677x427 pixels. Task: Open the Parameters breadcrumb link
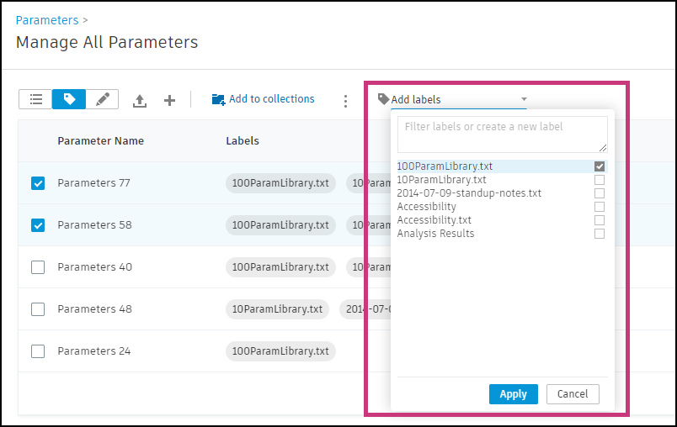[x=46, y=19]
